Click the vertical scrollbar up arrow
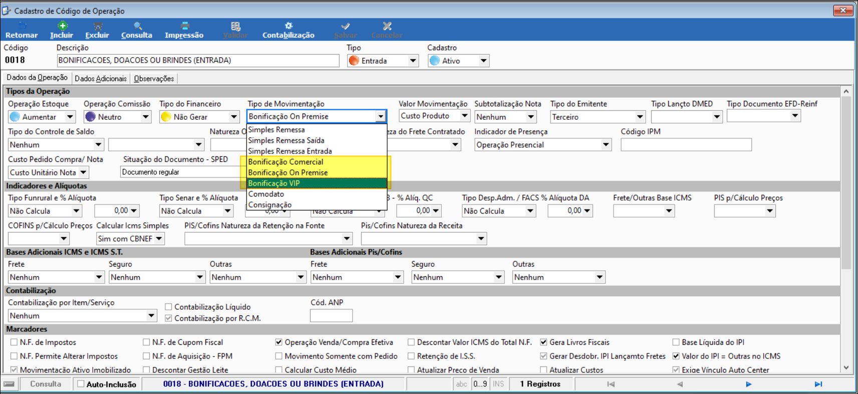The image size is (858, 394). [846, 92]
